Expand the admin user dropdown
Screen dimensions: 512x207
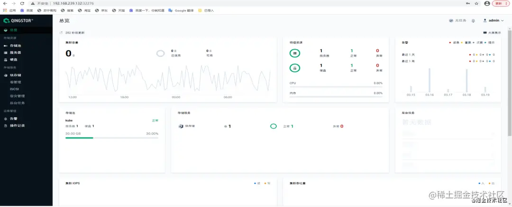click(494, 20)
